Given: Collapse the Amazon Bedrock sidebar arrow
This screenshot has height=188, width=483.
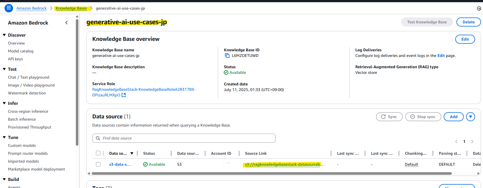Looking at the screenshot, I should [x=66, y=23].
